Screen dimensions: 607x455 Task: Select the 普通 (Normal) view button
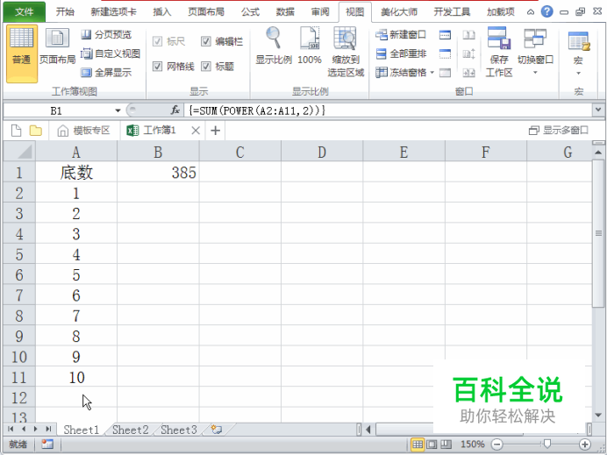click(x=22, y=53)
